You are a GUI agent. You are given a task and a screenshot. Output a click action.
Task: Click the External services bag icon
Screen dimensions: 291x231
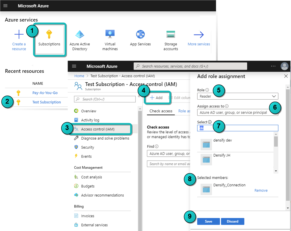76,225
